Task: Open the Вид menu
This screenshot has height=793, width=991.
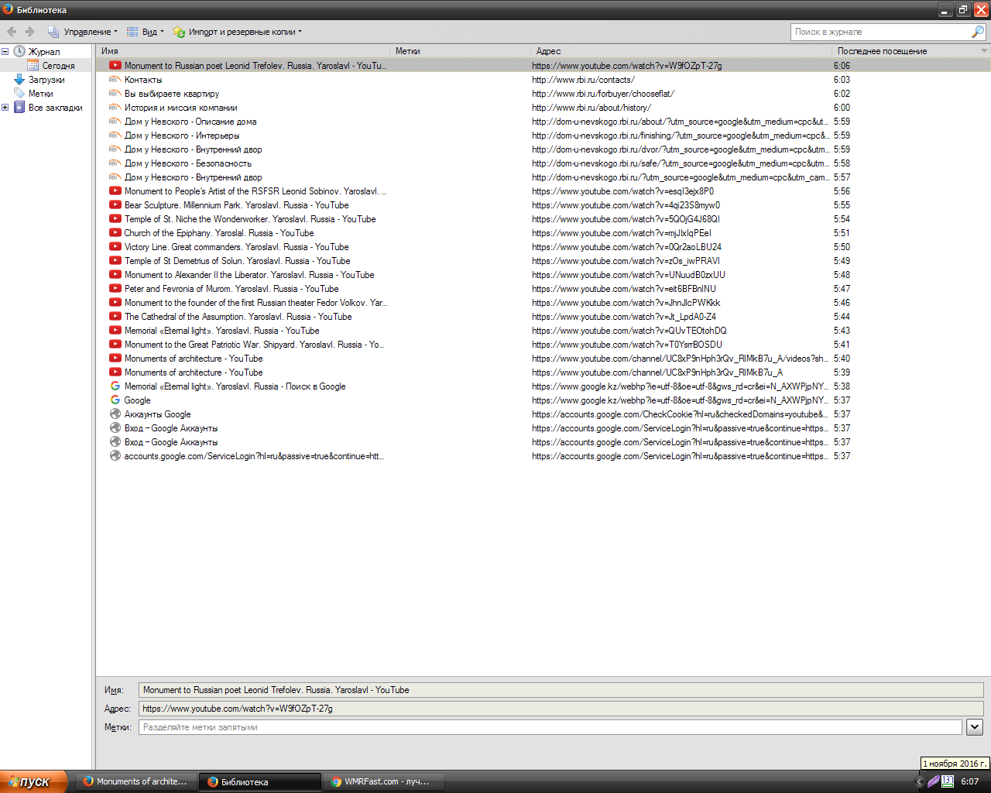Action: tap(146, 32)
